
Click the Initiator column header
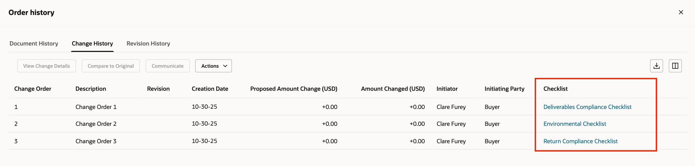pyautogui.click(x=447, y=89)
